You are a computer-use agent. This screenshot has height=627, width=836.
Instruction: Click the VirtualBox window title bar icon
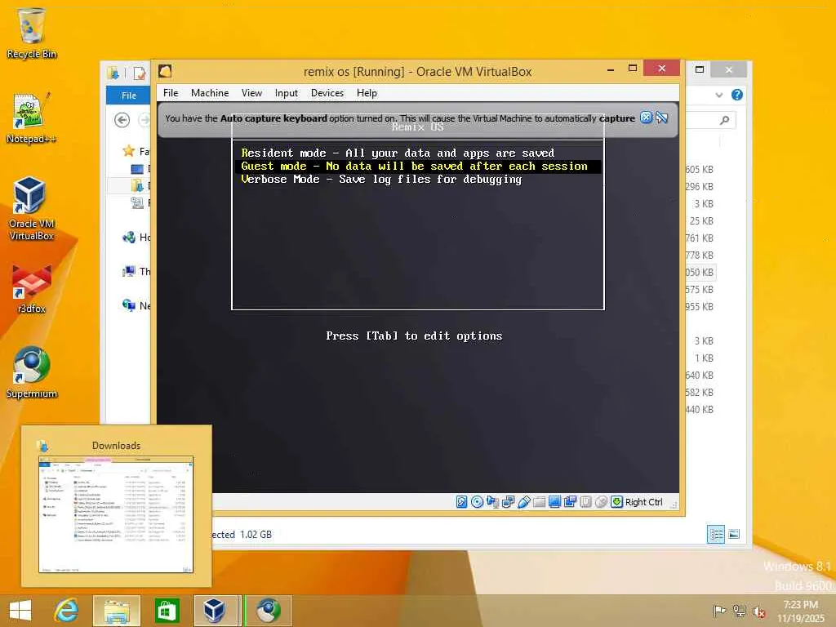pos(165,72)
